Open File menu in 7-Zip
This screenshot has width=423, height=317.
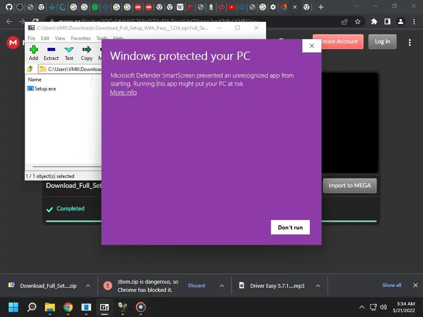click(x=31, y=38)
